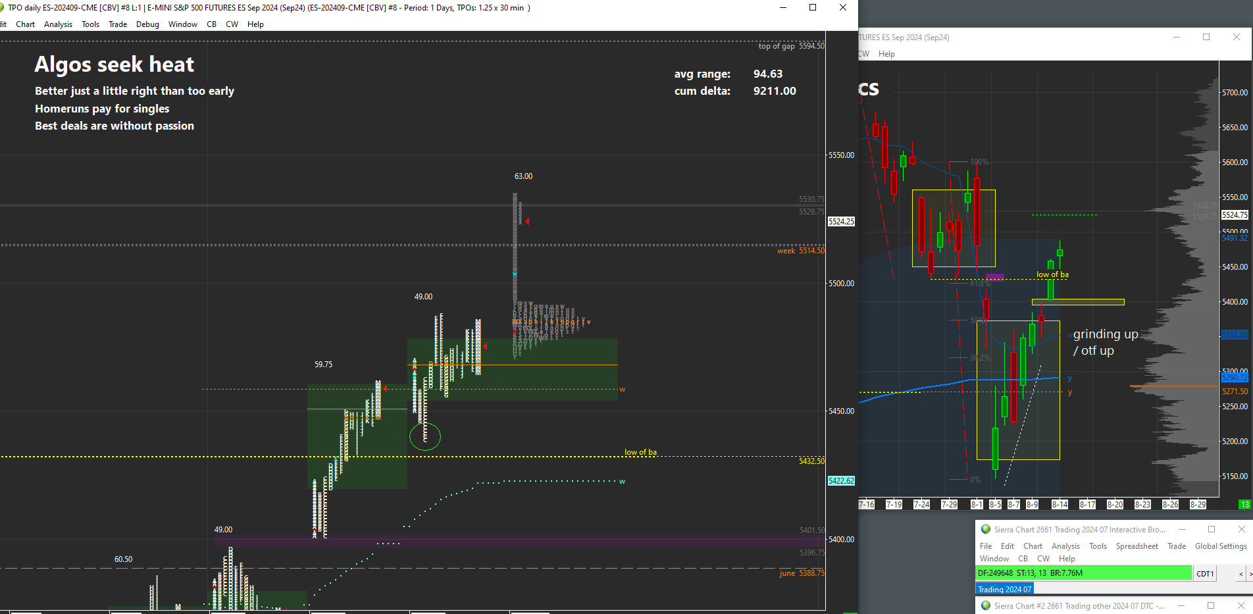Open CB menu in Sierra Chart 2661 window
This screenshot has height=614, width=1253.
coord(1023,559)
